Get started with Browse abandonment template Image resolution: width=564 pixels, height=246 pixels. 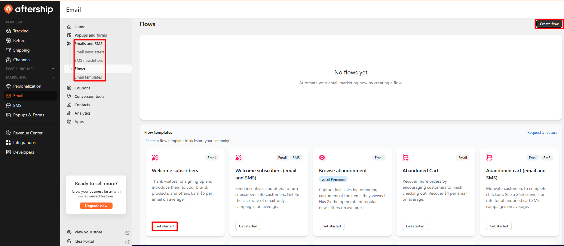coord(332,226)
